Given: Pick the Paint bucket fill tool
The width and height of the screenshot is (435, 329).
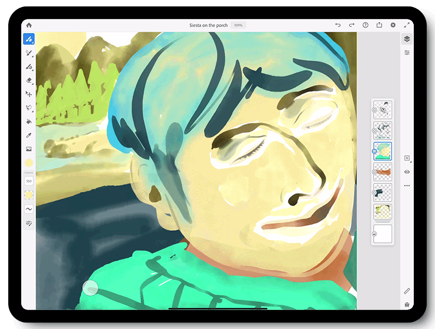Looking at the screenshot, I should (29, 121).
